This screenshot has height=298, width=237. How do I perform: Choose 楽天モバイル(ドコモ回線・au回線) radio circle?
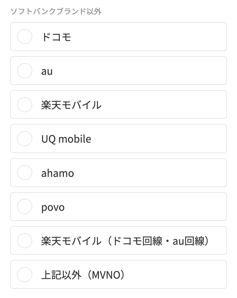(25, 241)
